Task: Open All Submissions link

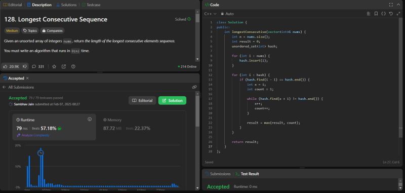Action: click(21, 87)
